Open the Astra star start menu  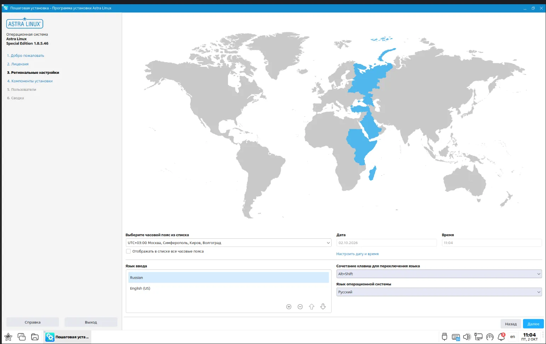tap(8, 337)
